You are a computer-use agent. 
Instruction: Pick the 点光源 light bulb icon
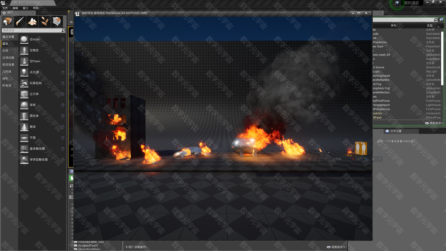(x=24, y=72)
